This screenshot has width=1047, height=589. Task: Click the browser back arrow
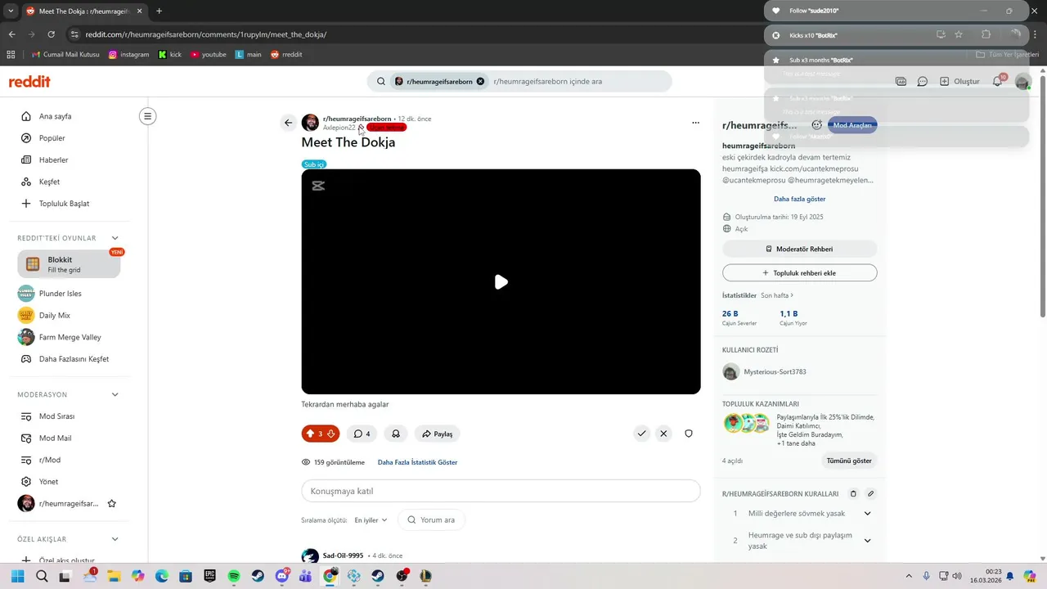click(11, 34)
